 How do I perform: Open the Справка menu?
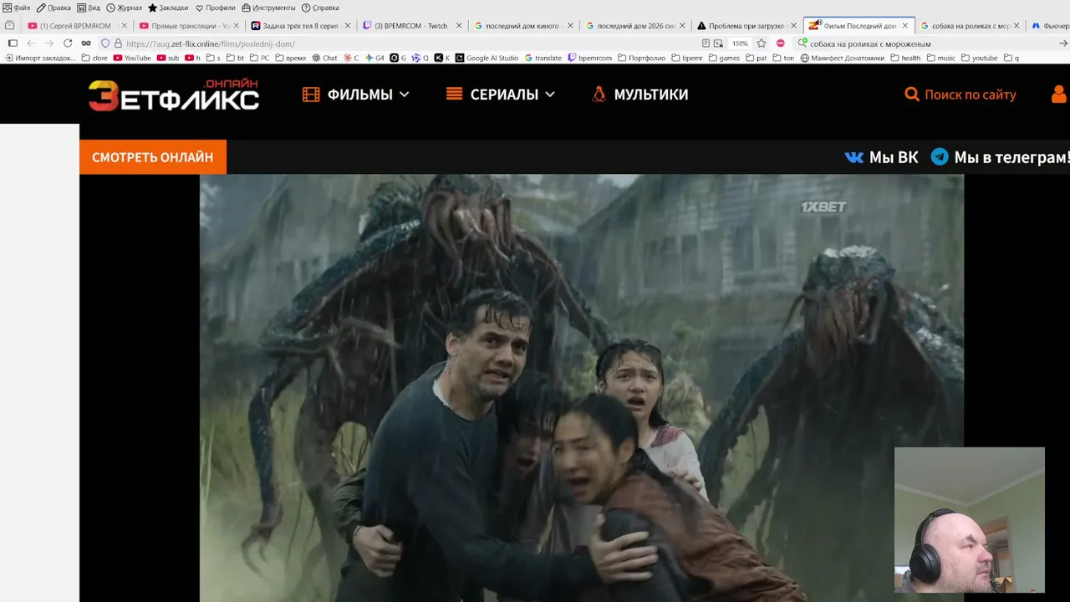320,8
